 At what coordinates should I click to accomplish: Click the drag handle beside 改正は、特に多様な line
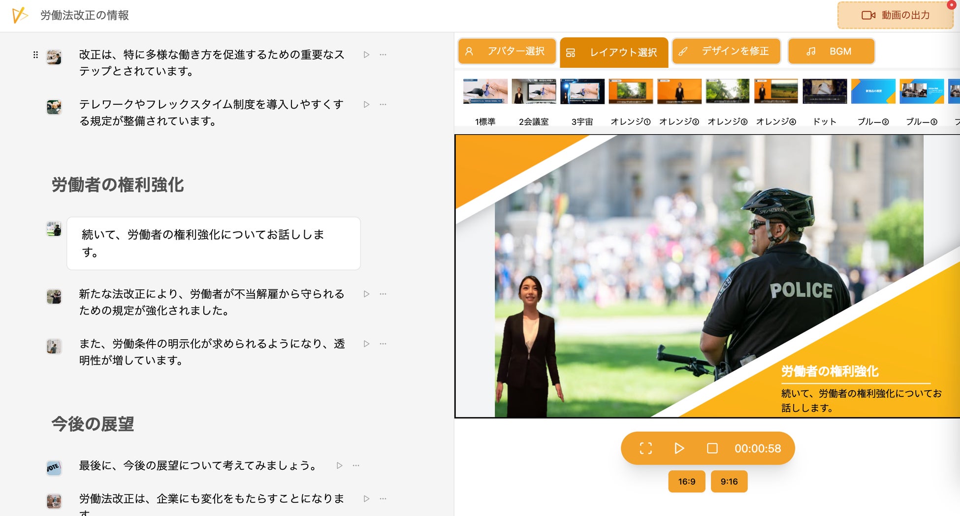tap(35, 55)
